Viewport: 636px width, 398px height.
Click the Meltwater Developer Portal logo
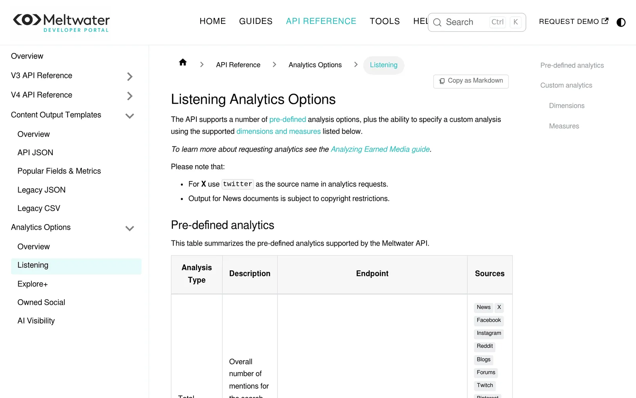tap(61, 23)
